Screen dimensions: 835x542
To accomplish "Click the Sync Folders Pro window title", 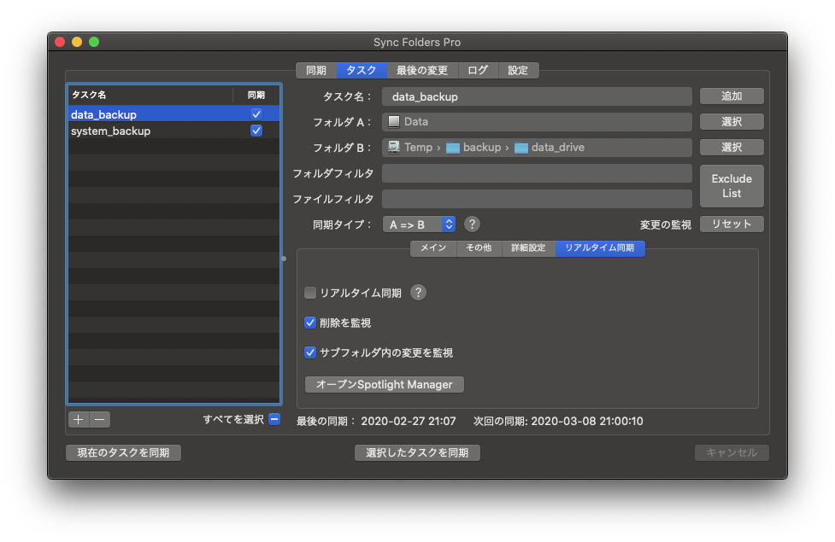I will tap(417, 42).
